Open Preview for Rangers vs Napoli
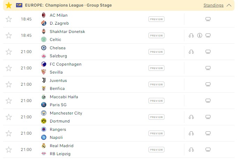This screenshot has width=238, height=160. coord(156,133)
